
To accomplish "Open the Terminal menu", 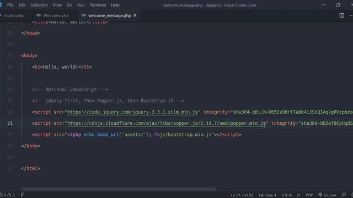I will point(98,5).
